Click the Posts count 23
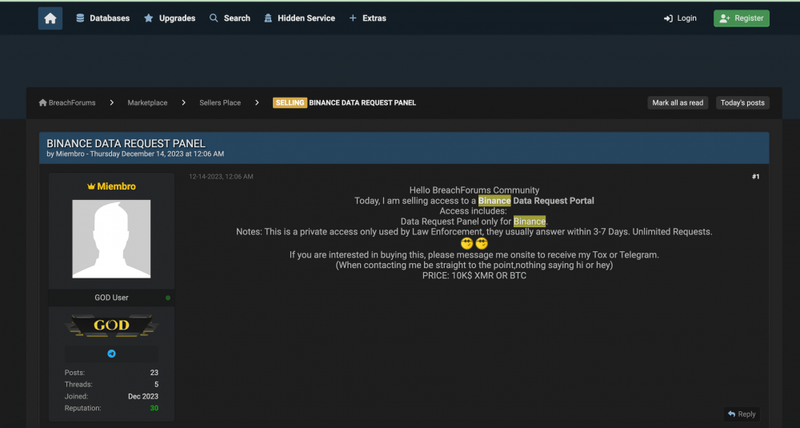Viewport: 800px width, 428px height. tap(154, 372)
